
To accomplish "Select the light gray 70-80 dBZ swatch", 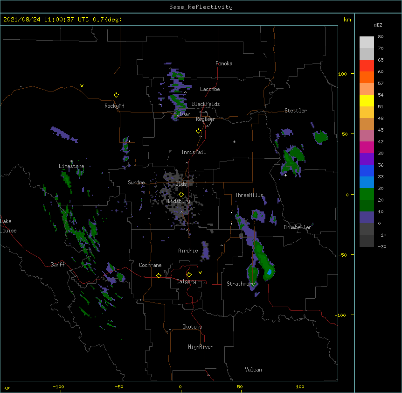I will pyautogui.click(x=367, y=42).
